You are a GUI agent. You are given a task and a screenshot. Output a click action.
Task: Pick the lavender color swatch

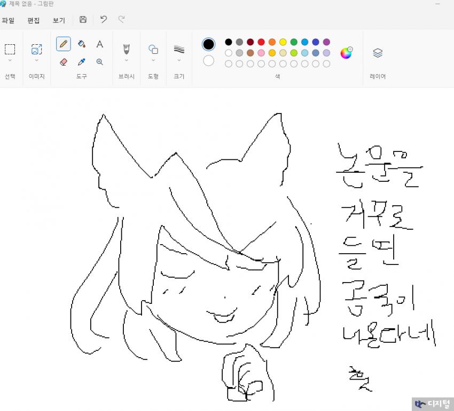[x=326, y=53]
